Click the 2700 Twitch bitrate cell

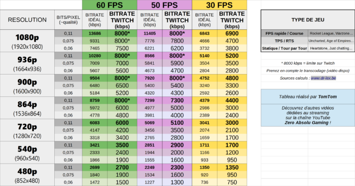pos(122,167)
